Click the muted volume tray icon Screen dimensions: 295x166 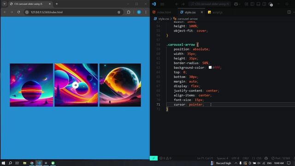[x=259, y=163]
